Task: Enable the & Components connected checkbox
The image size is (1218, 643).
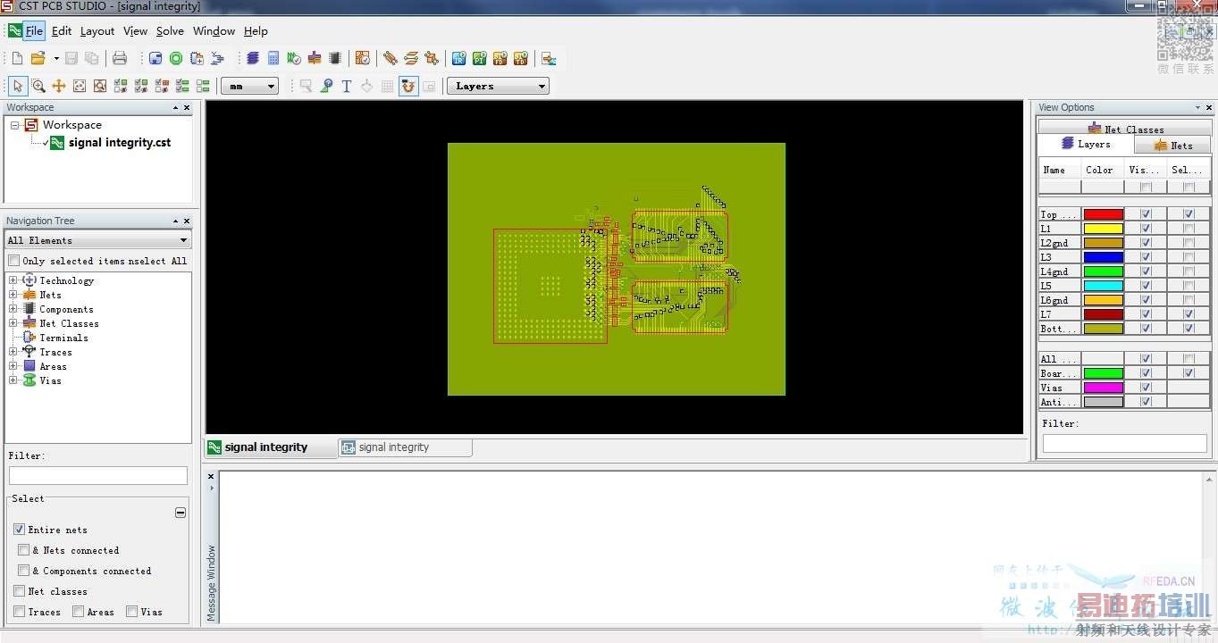Action: 24,571
